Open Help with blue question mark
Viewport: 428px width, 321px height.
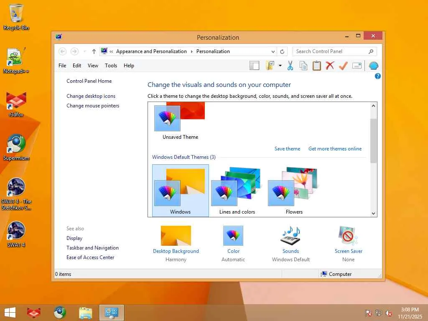(x=377, y=76)
